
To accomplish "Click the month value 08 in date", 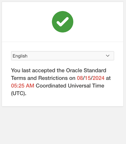I will pyautogui.click(x=80, y=78).
